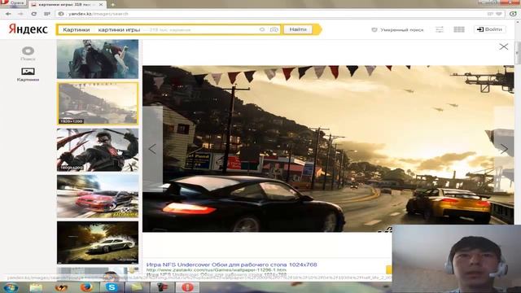Viewport: 521px width, 293px height.
Task: Select the two men thumbnail
Action: (x=98, y=59)
